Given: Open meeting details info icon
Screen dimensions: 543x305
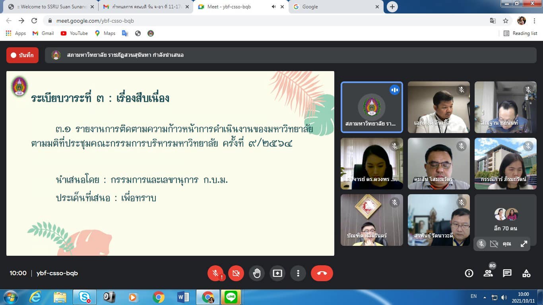Looking at the screenshot, I should 469,273.
